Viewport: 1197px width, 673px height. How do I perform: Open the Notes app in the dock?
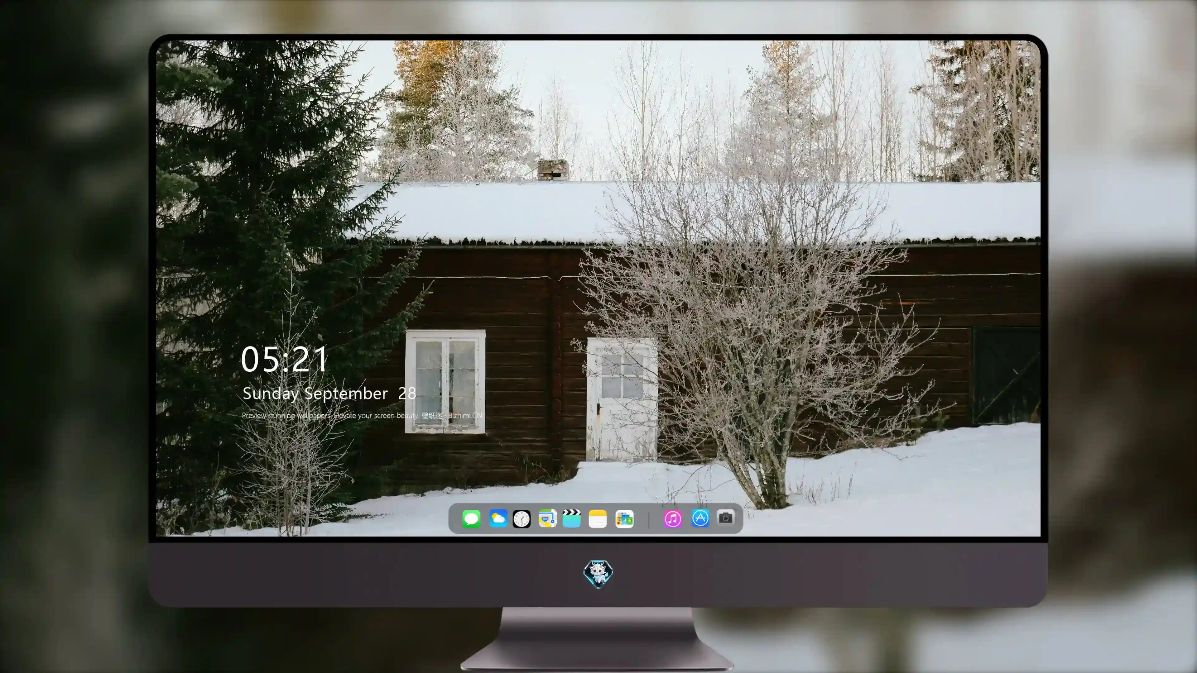[598, 518]
